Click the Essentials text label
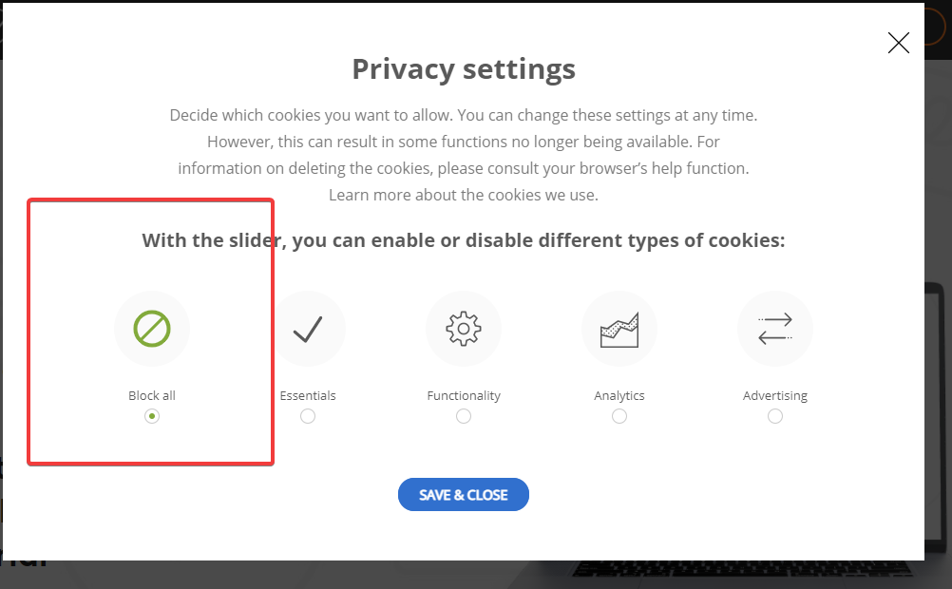Image resolution: width=952 pixels, height=589 pixels. click(308, 395)
